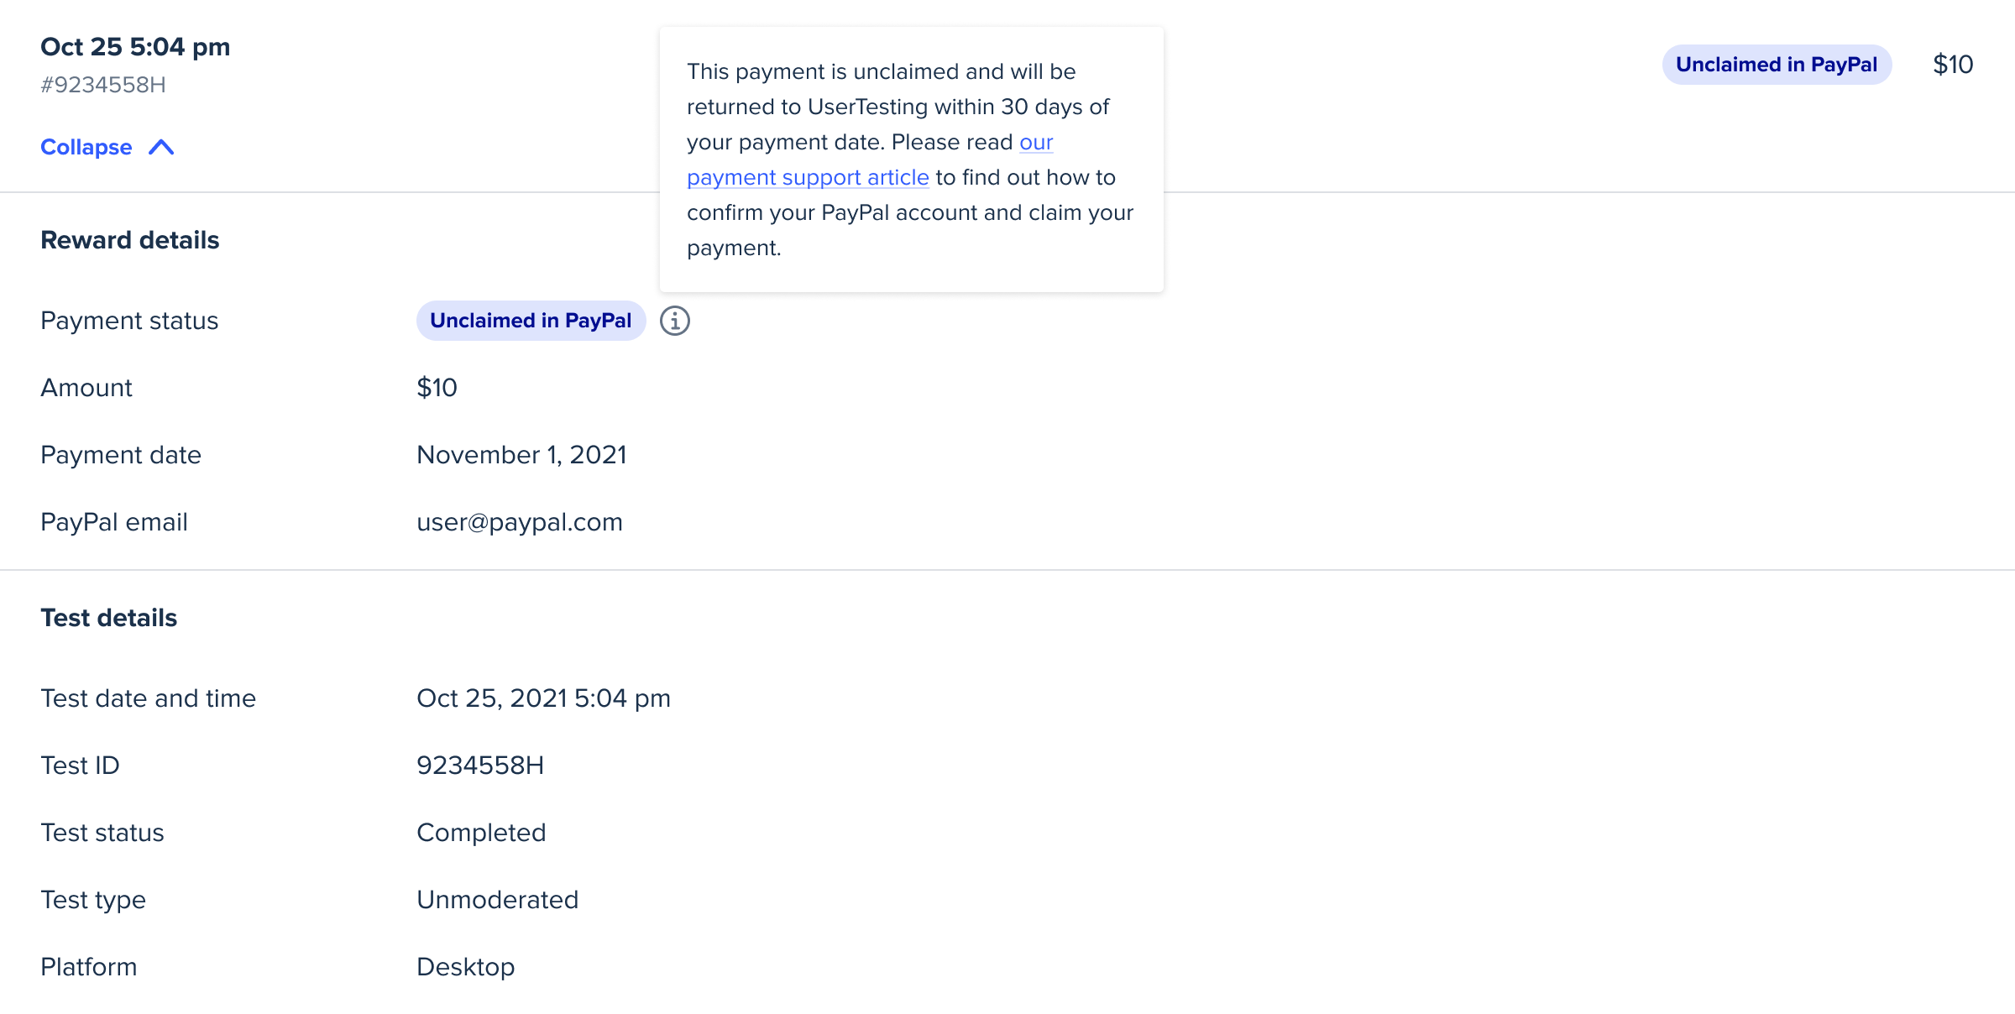Image resolution: width=2015 pixels, height=1014 pixels.
Task: Click the Unclaimed in PayPal status badge under Reward details
Action: [x=531, y=321]
